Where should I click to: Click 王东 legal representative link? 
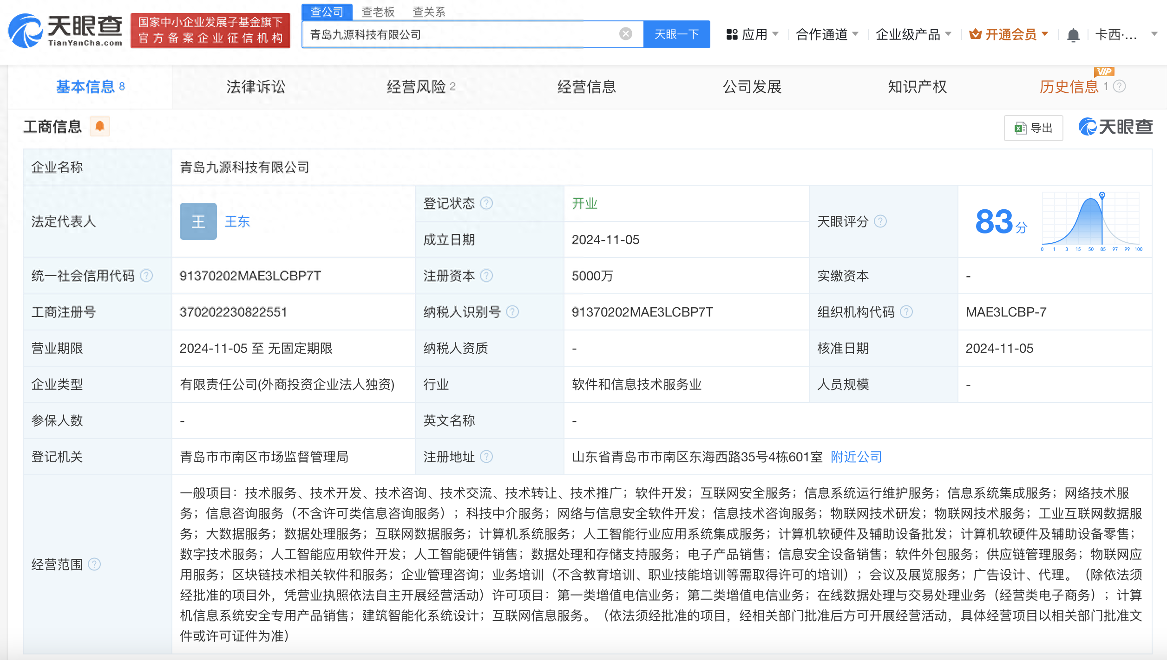(x=237, y=221)
